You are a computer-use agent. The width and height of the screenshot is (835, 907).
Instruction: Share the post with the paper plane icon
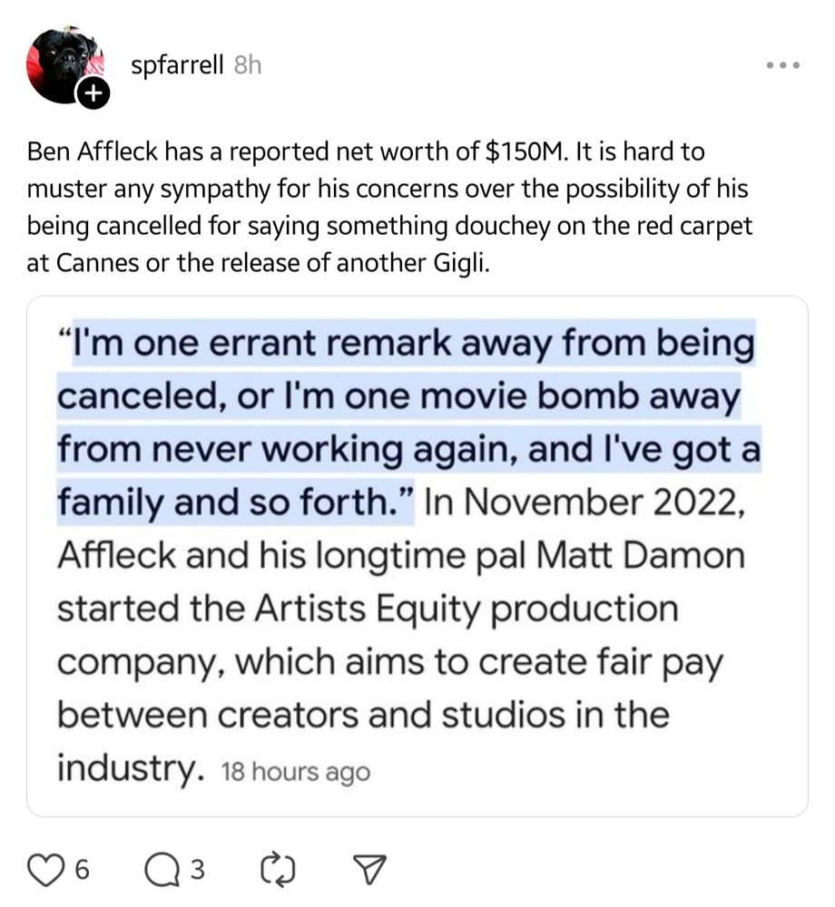369,871
